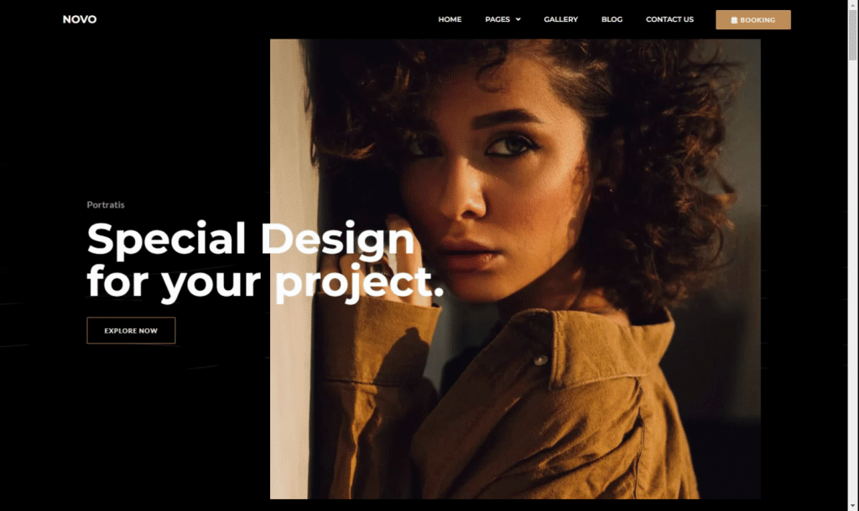This screenshot has height=511, width=859.
Task: Click the vertical scrollbar thumb
Action: click(x=852, y=34)
